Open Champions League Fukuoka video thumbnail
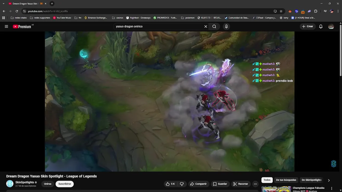Screen dimensions: 342x192 point(276,189)
